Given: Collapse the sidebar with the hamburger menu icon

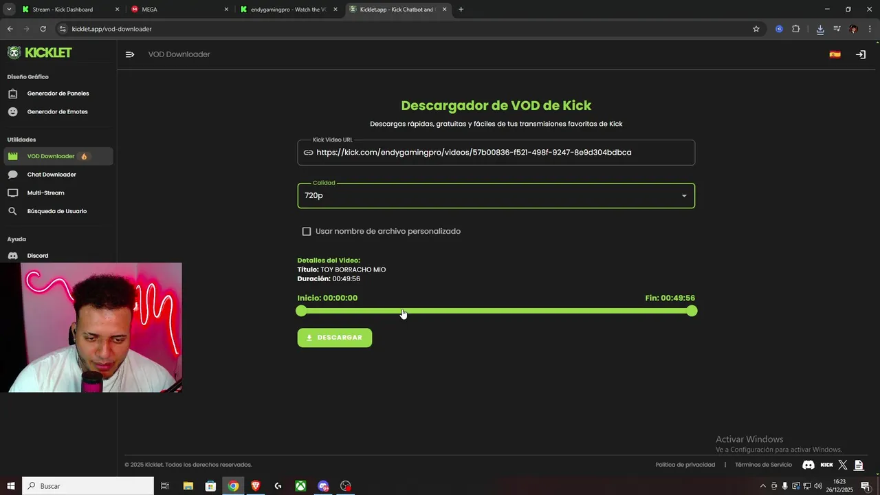Looking at the screenshot, I should (130, 54).
